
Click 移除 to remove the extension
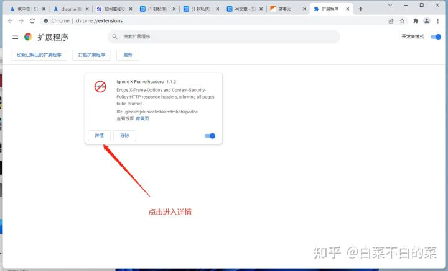124,135
